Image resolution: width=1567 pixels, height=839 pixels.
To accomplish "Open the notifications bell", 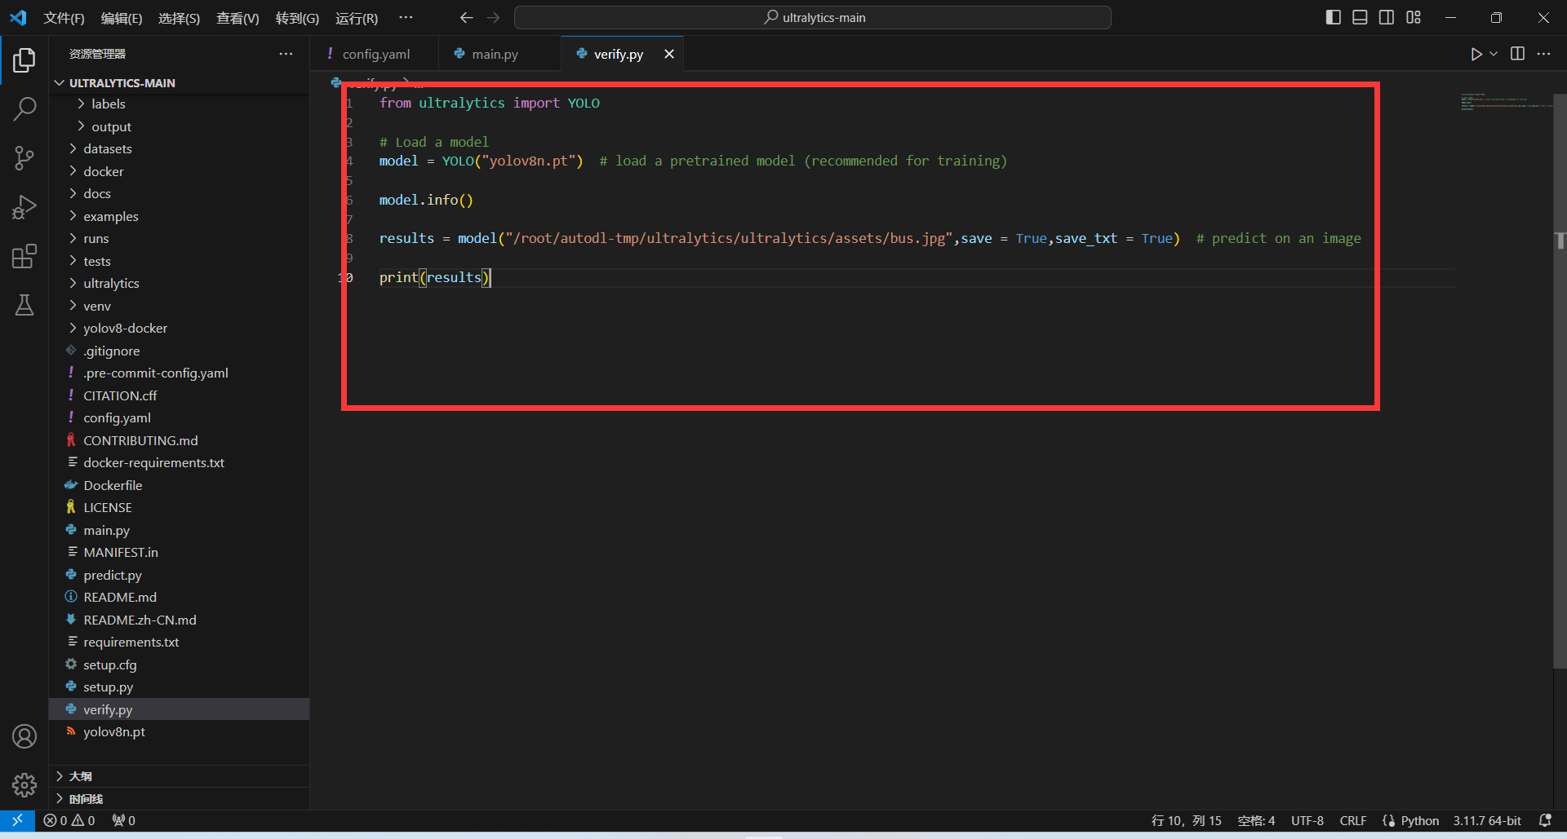I will [1545, 820].
